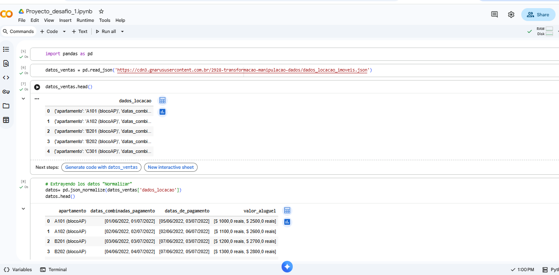This screenshot has width=559, height=275.
Task: Open the Files folder sidebar icon
Action: [6, 106]
